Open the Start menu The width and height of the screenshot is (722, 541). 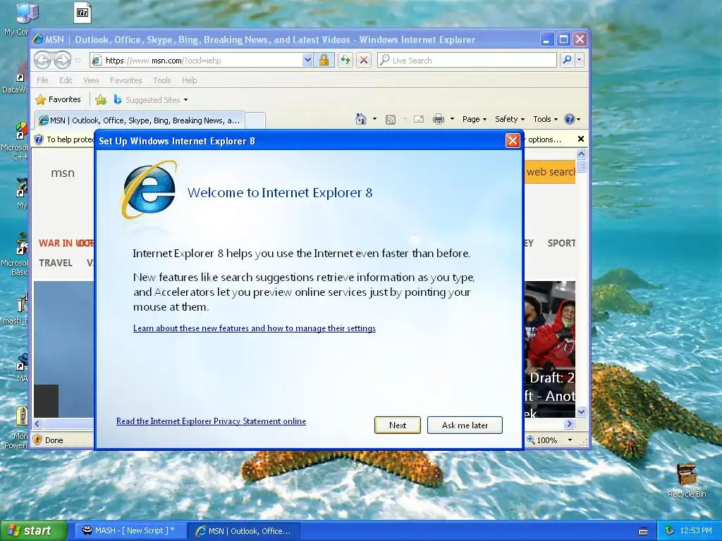[33, 530]
